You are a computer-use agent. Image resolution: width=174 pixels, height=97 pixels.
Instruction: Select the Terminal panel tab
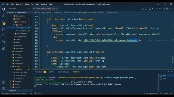tap(76, 72)
